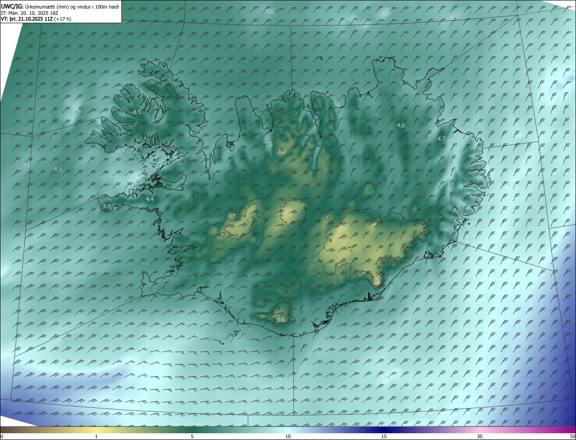The width and height of the screenshot is (576, 440).
Task: Click the 1 tick on color scale
Action: tap(96, 437)
